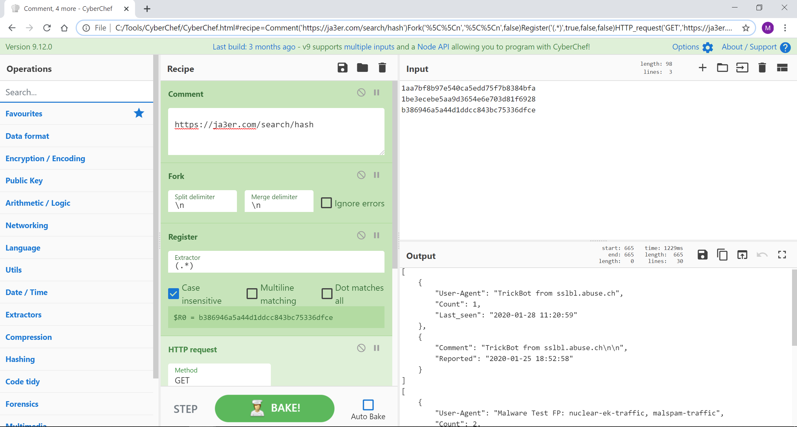Uncheck Case insensitive option
The image size is (797, 427).
173,293
